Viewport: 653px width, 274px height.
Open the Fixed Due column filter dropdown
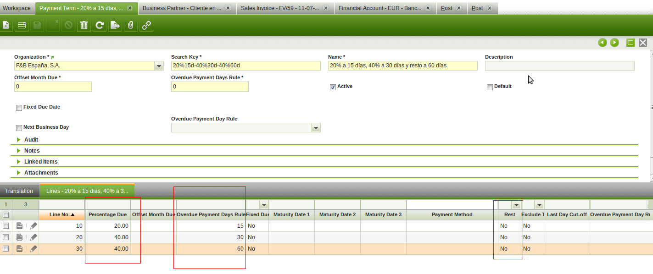point(264,205)
